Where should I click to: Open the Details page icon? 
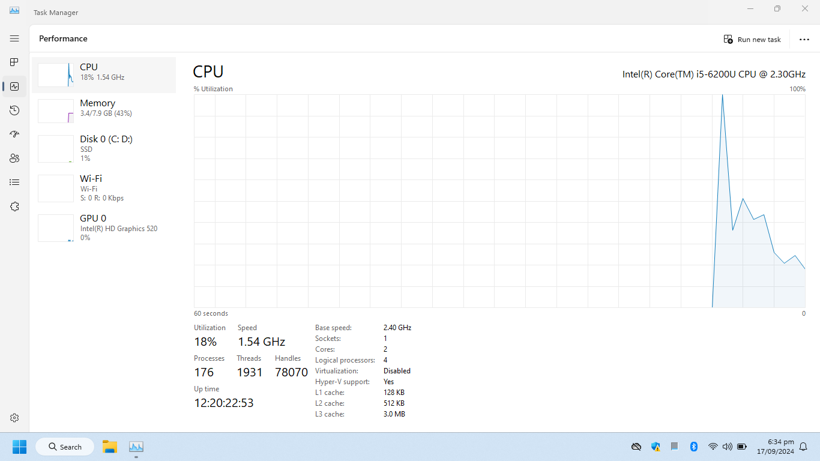(x=14, y=182)
